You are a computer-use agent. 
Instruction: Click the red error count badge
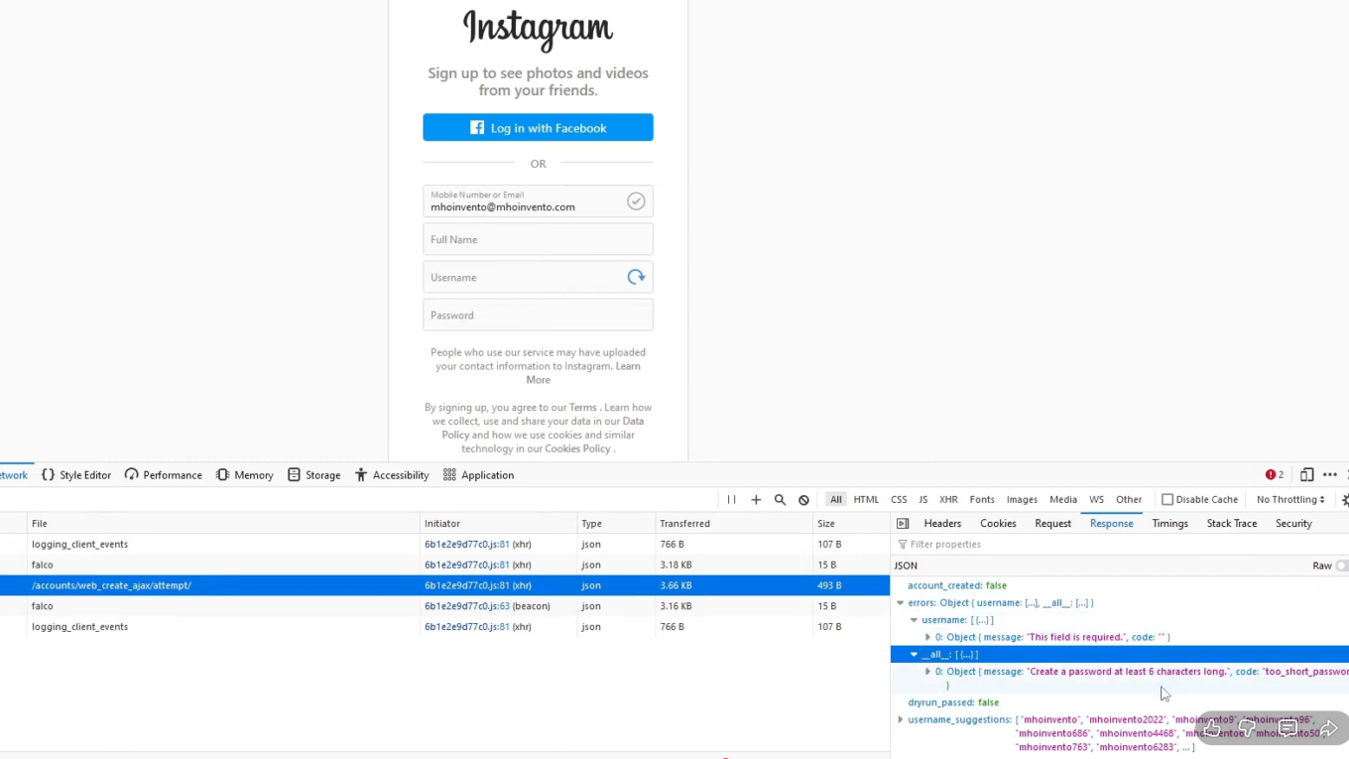pyautogui.click(x=1275, y=475)
